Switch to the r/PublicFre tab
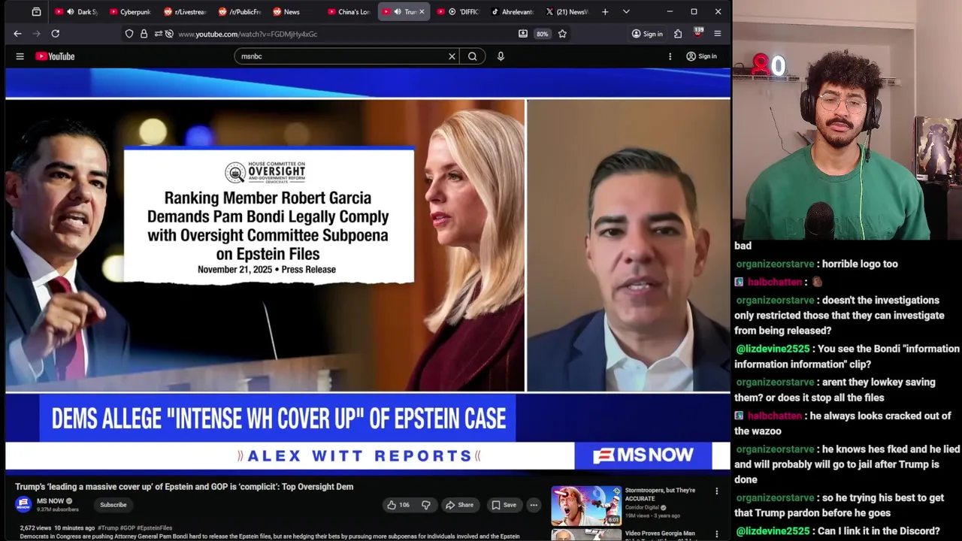The width and height of the screenshot is (962, 541). tap(240, 12)
